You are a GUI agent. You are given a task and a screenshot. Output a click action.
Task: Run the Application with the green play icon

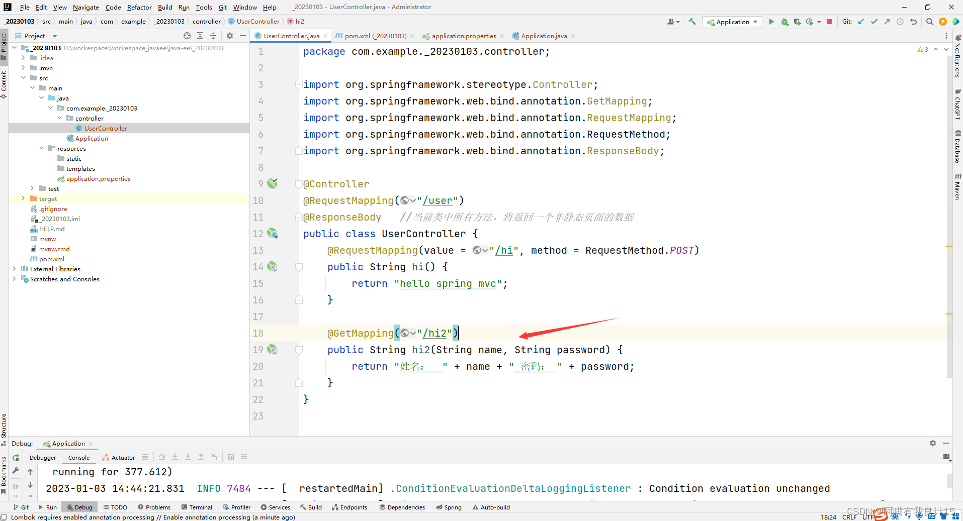(771, 22)
